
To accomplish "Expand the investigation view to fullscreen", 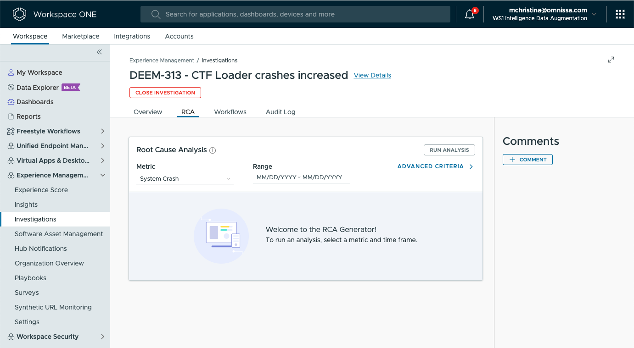I will tap(611, 60).
